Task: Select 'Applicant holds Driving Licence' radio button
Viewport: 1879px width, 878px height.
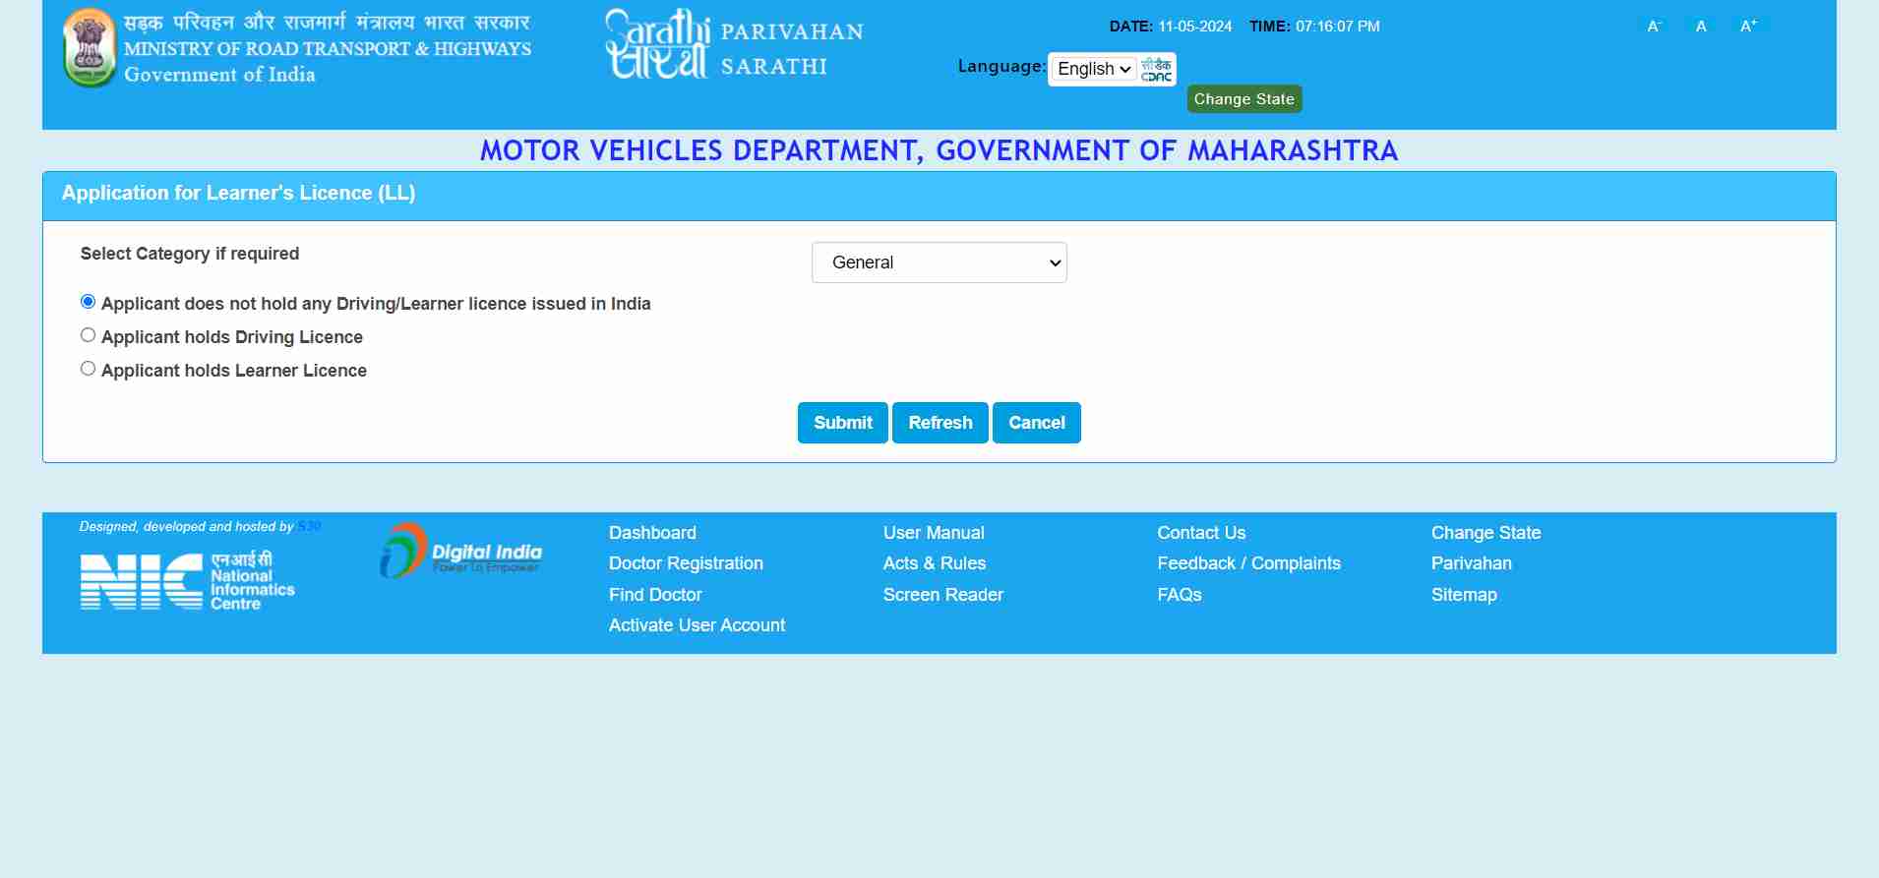Action: [x=89, y=335]
